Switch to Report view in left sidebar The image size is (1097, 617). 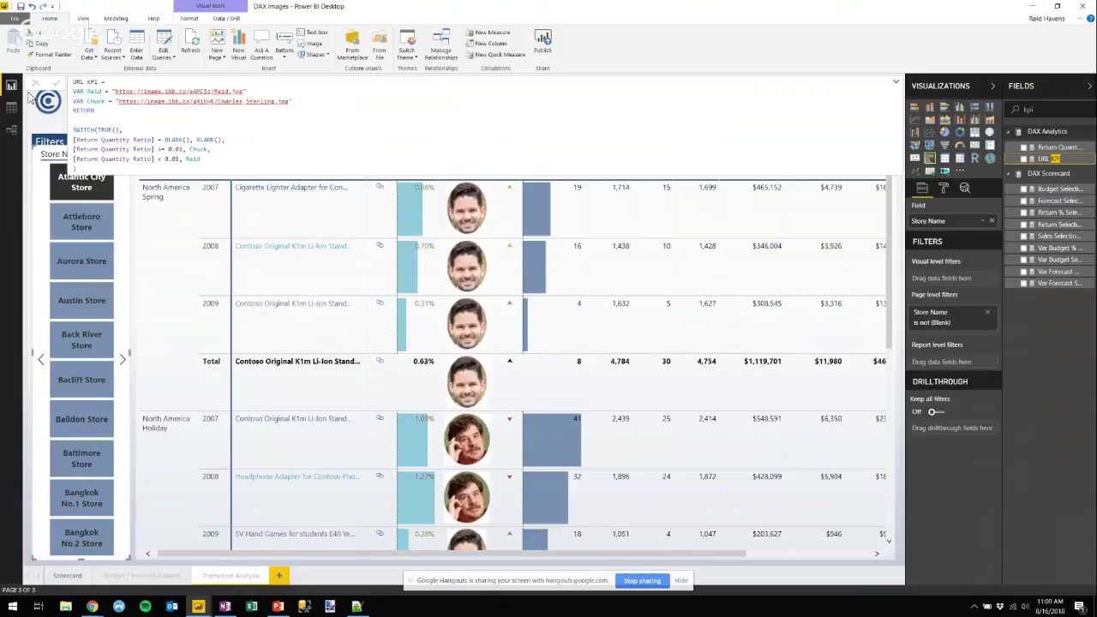pyautogui.click(x=11, y=86)
